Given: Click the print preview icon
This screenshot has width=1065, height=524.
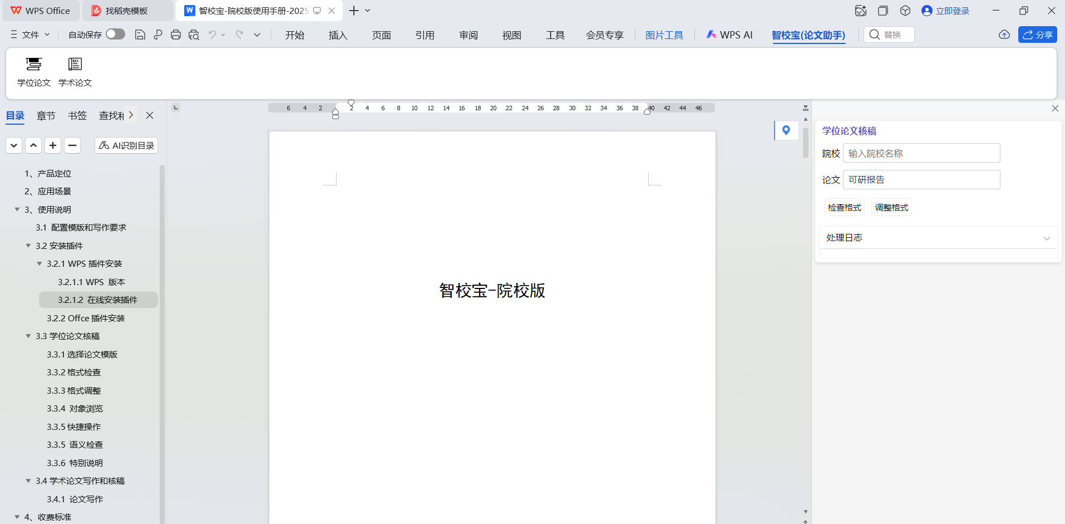Looking at the screenshot, I should [194, 35].
